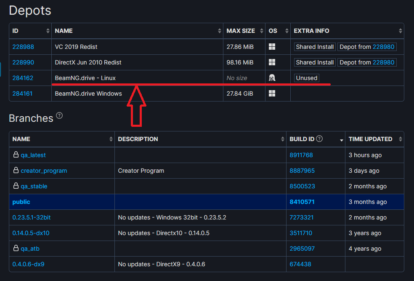Open the 0.14.0.5-dx10 branch
The width and height of the screenshot is (414, 281).
(31, 233)
